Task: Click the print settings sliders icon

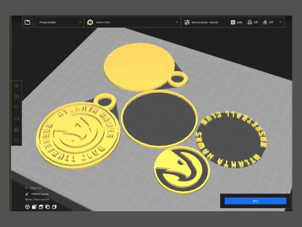Action: coord(187,22)
